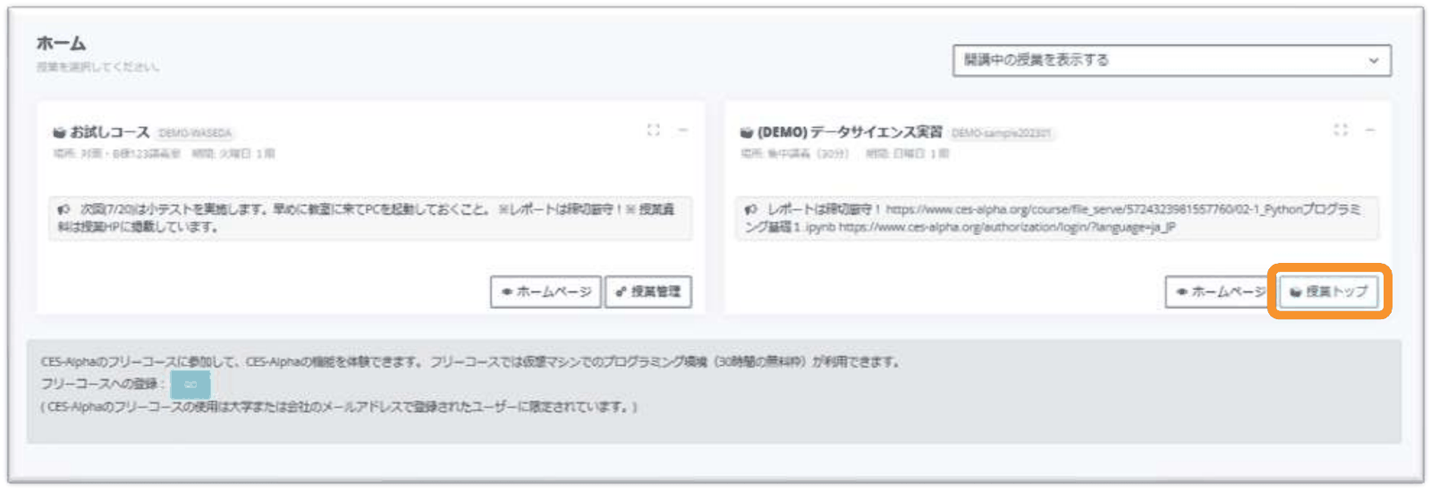Image resolution: width=1431 pixels, height=490 pixels.
Task: Collapse the お試しコース card using the minus icon
Action: coord(682,131)
